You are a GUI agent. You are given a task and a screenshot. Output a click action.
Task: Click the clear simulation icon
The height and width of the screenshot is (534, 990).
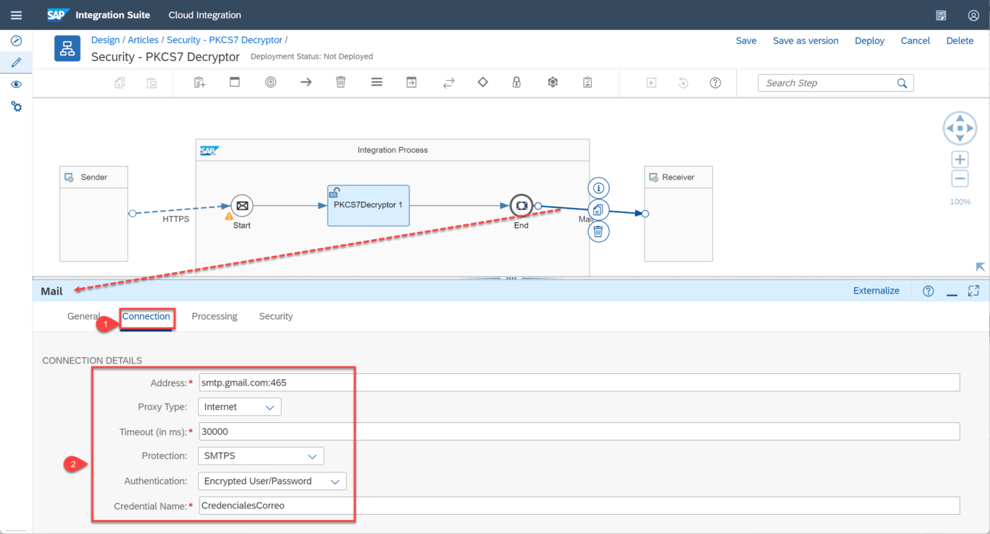(683, 83)
